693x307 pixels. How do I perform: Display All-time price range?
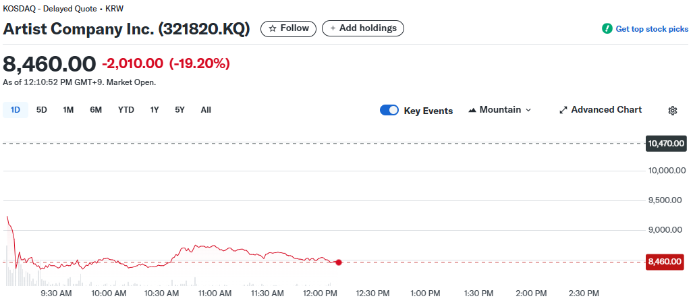[x=206, y=110]
